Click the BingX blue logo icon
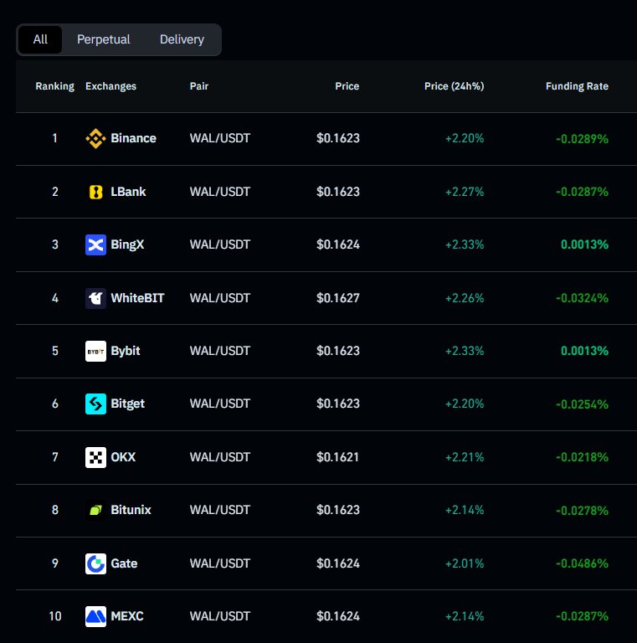The height and width of the screenshot is (643, 637). pyautogui.click(x=95, y=244)
